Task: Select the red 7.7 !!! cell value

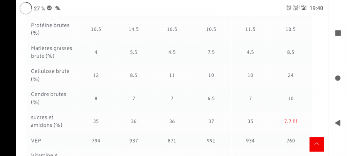Action: coord(291,122)
